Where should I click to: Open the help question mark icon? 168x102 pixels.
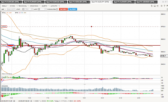[x=164, y=6]
